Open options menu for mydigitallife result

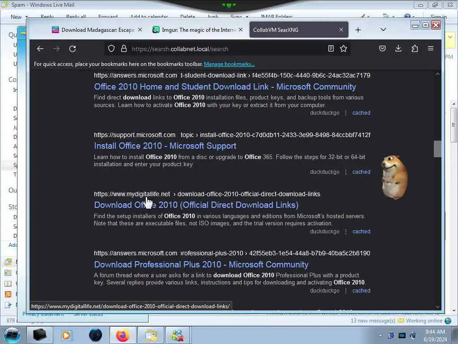[346, 232]
